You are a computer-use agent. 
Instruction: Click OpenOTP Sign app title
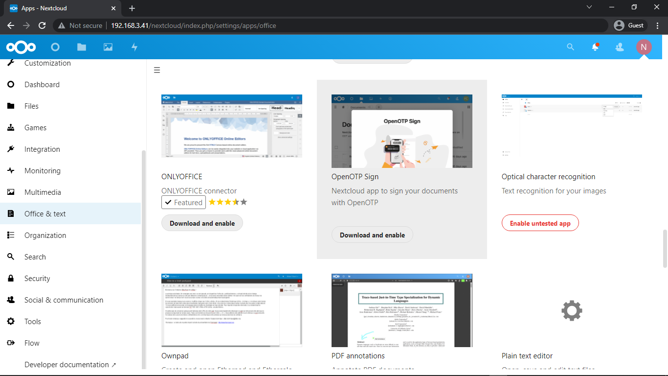(355, 177)
